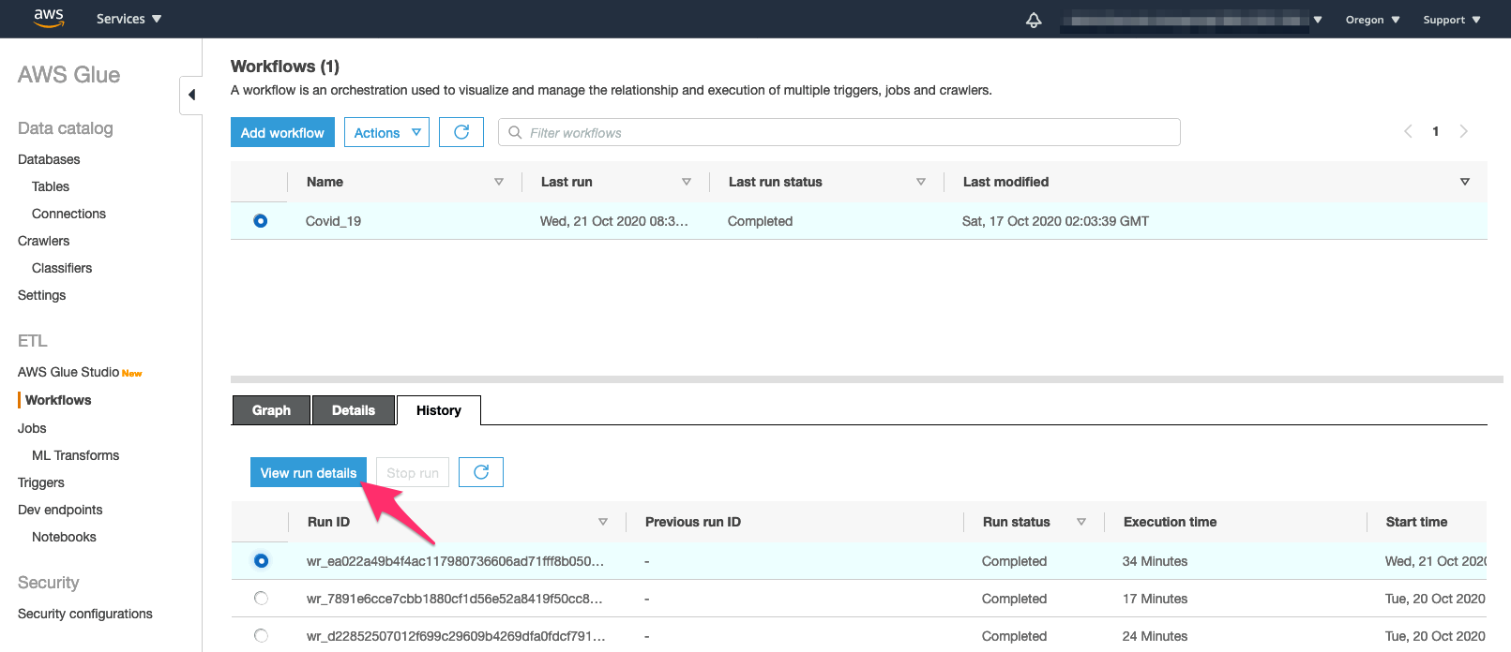This screenshot has width=1511, height=652.
Task: Open the account name dropdown
Action: click(x=1191, y=20)
